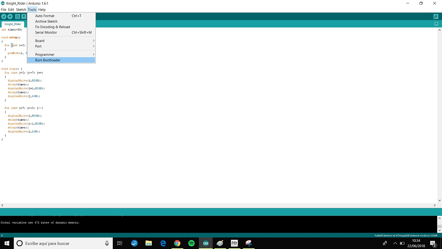Click the Upload arrow icon

[10, 17]
